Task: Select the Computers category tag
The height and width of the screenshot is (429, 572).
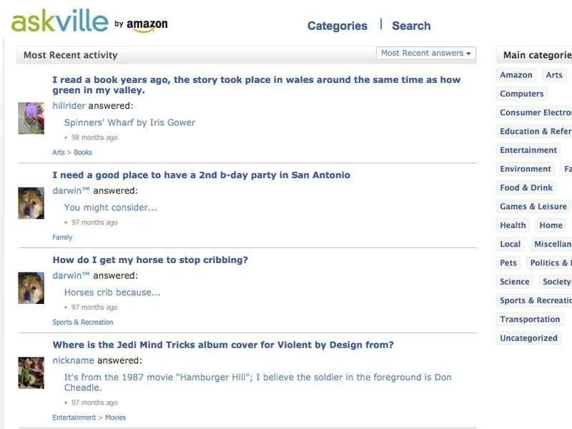Action: (522, 94)
